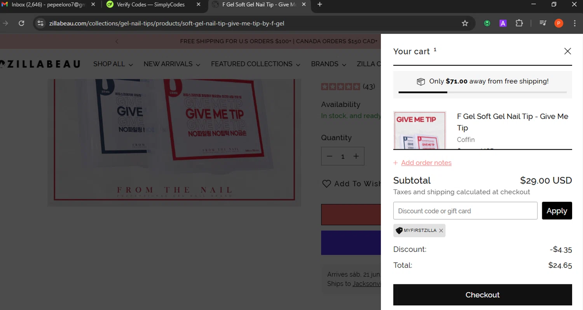Reload the page

[x=21, y=23]
